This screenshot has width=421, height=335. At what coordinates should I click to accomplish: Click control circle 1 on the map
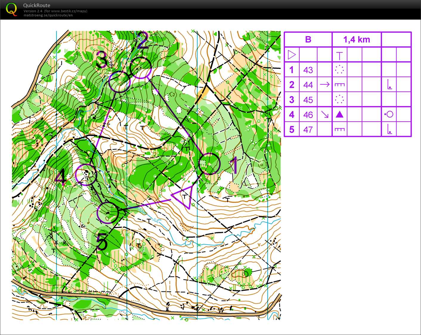click(x=209, y=164)
